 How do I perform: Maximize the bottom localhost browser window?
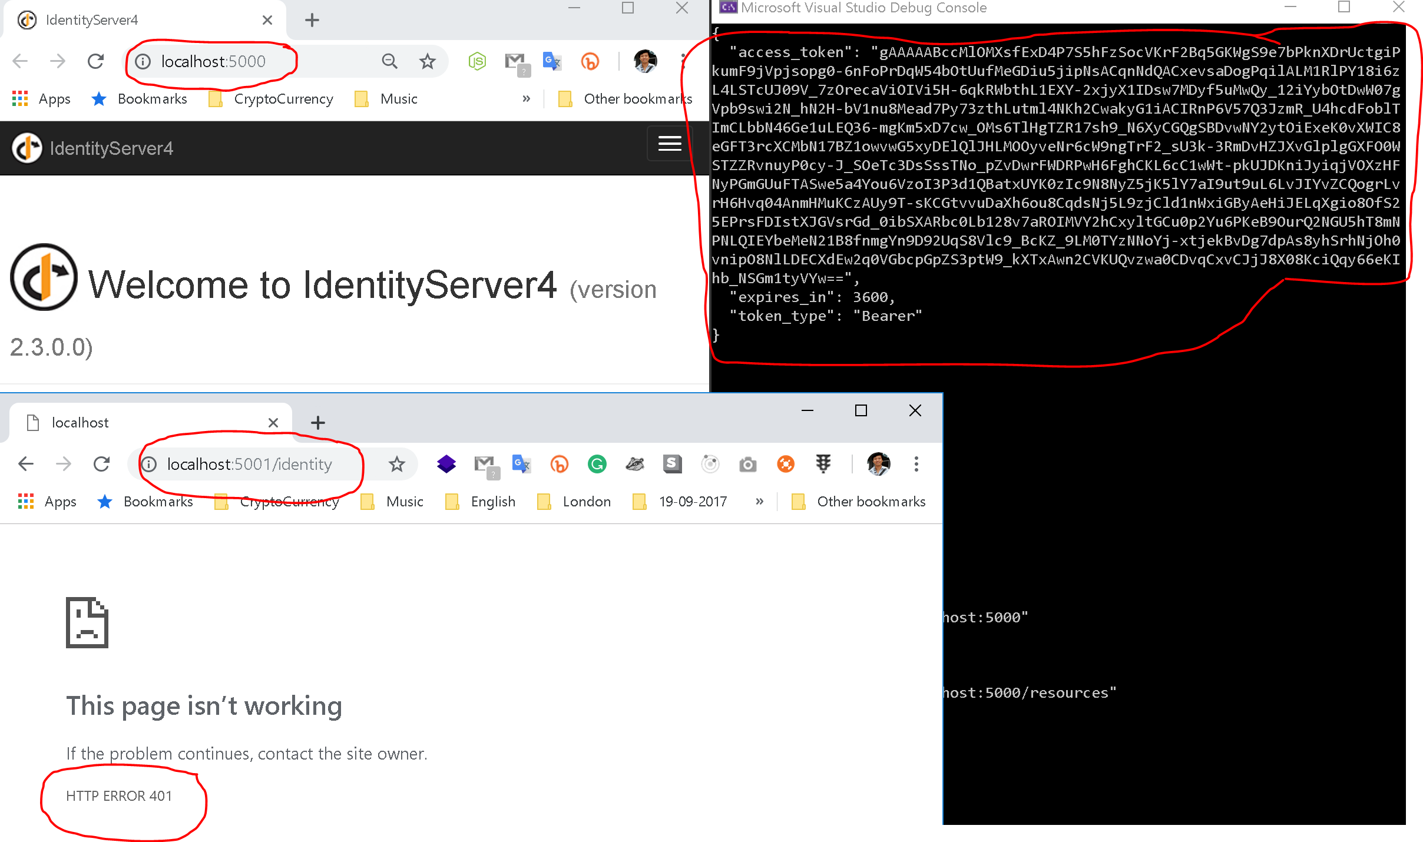(861, 410)
